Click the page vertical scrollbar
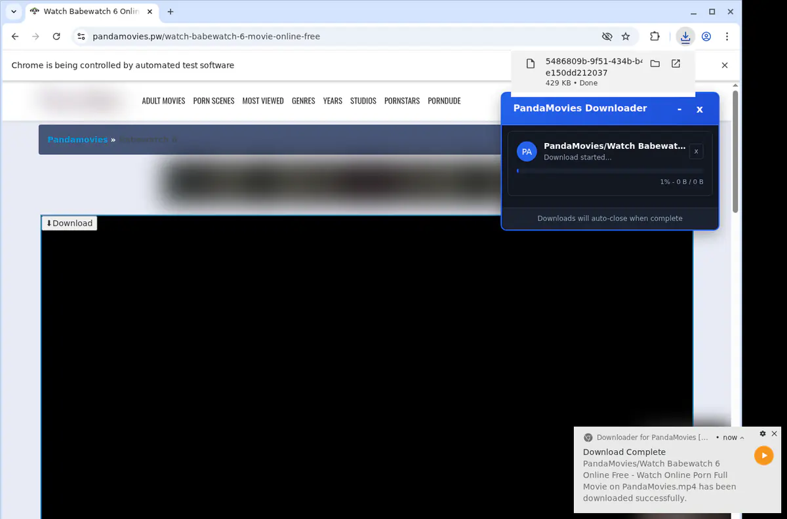787x519 pixels. 735,152
